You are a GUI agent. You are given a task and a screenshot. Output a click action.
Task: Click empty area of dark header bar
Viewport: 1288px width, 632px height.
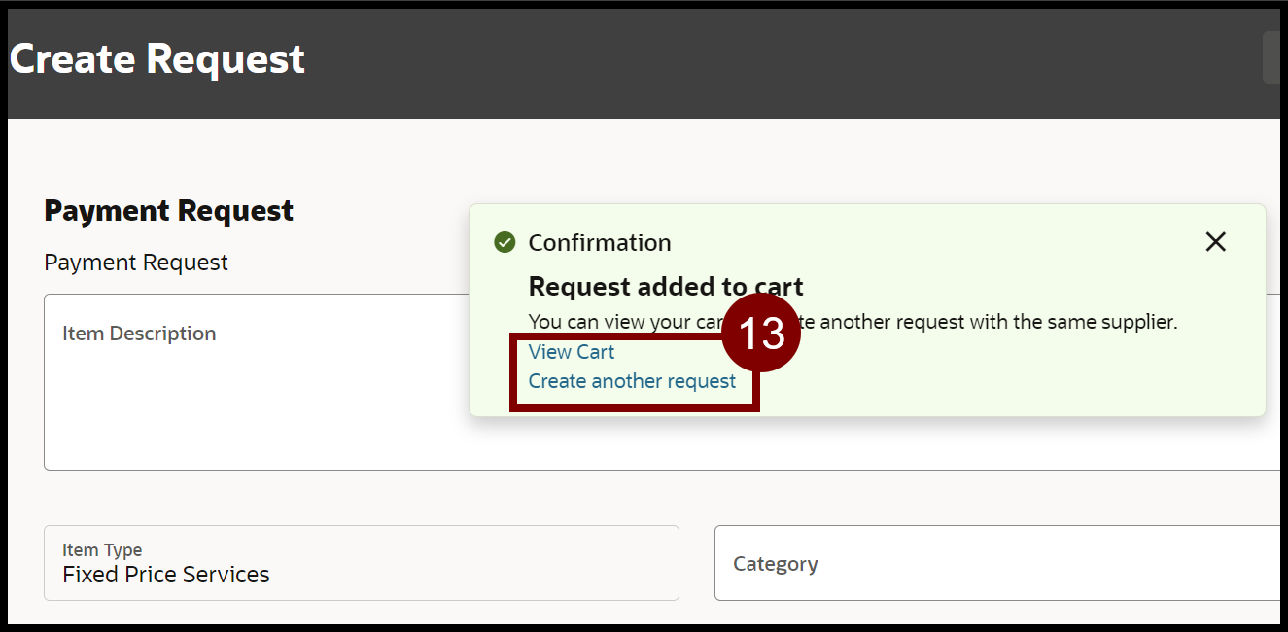778,60
